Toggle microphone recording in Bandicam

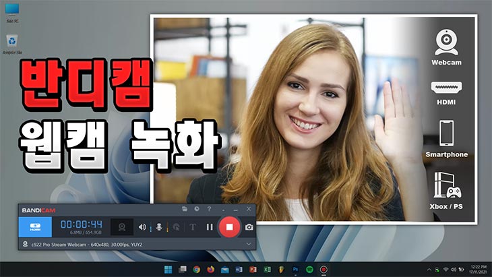pyautogui.click(x=160, y=227)
